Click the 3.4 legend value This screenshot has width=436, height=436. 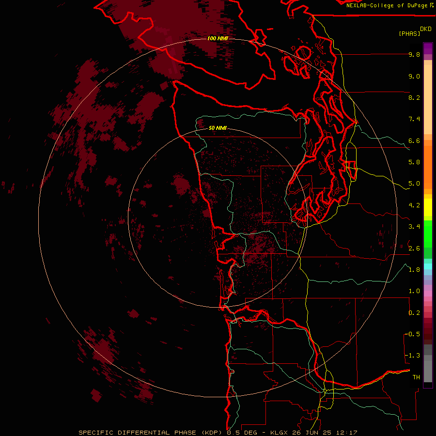pos(414,227)
